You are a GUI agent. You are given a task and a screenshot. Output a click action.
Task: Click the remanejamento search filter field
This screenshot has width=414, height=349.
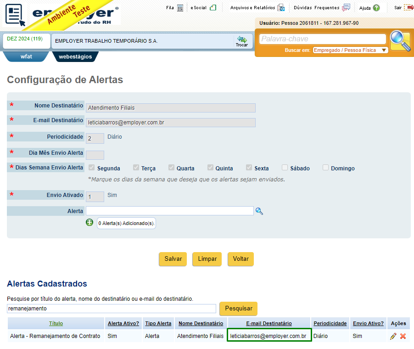click(x=112, y=309)
